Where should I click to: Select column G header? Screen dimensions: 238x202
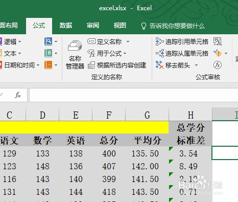point(147,115)
